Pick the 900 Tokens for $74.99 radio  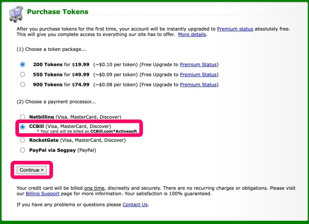coord(23,85)
